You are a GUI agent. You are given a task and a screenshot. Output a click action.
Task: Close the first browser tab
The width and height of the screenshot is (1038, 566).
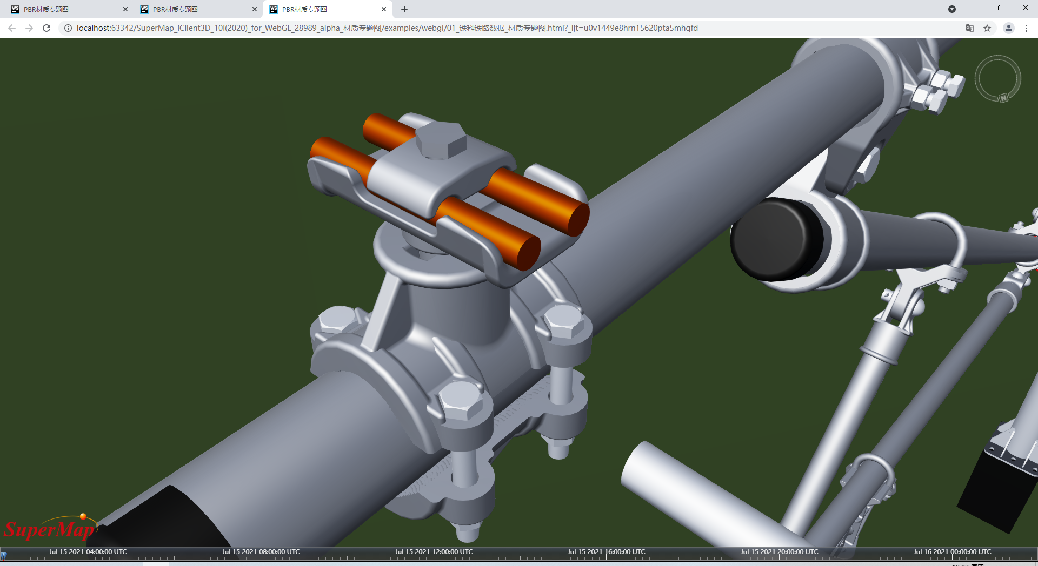point(125,9)
